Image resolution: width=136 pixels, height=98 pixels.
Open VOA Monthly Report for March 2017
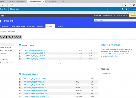[35, 88]
